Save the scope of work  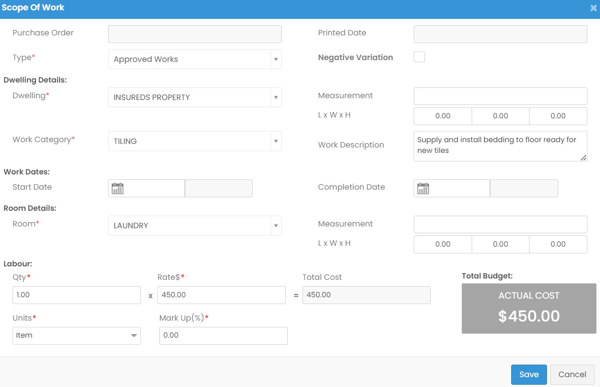point(529,374)
